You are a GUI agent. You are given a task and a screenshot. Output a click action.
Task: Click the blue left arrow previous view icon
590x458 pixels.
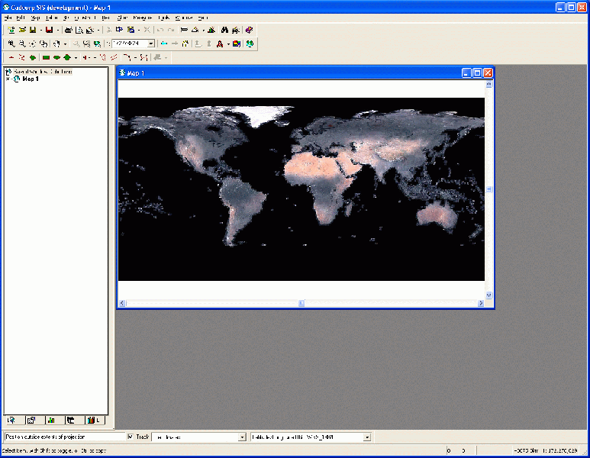tap(164, 44)
